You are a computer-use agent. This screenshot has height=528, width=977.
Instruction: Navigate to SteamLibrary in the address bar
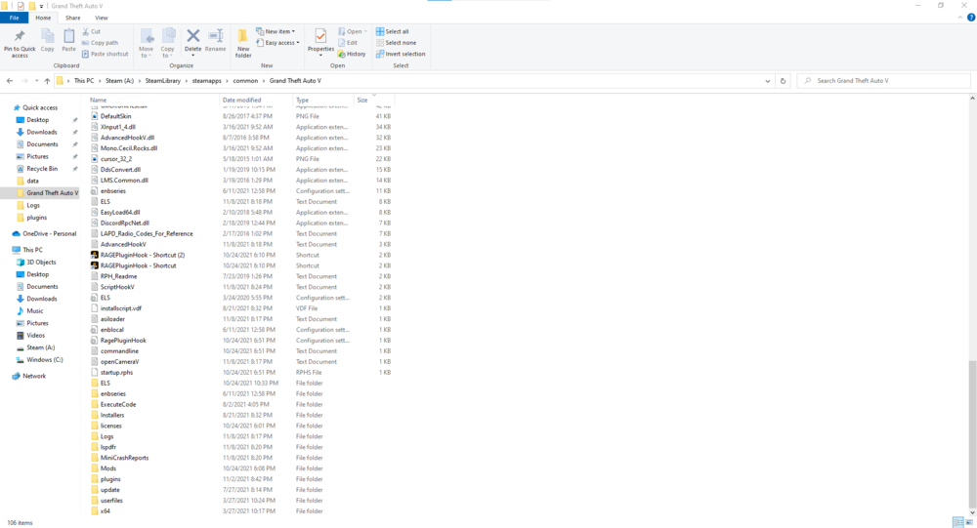coord(162,81)
